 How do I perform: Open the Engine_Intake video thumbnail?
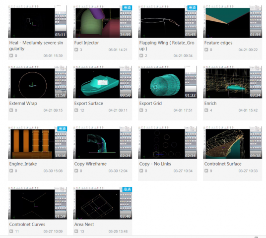[x=37, y=143]
